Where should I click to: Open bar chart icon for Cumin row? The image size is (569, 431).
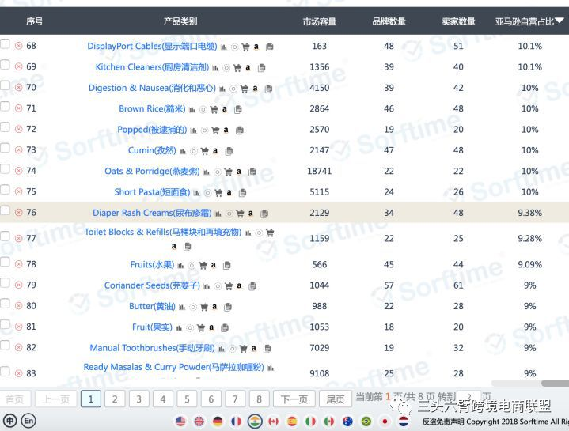(x=183, y=152)
